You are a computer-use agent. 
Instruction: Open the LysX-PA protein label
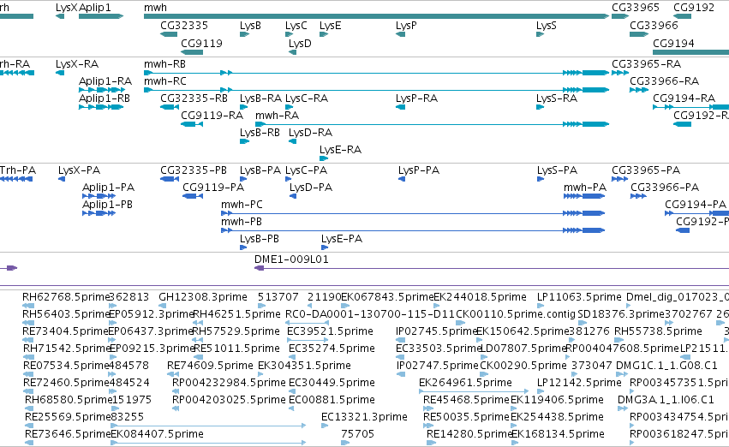[x=79, y=170]
